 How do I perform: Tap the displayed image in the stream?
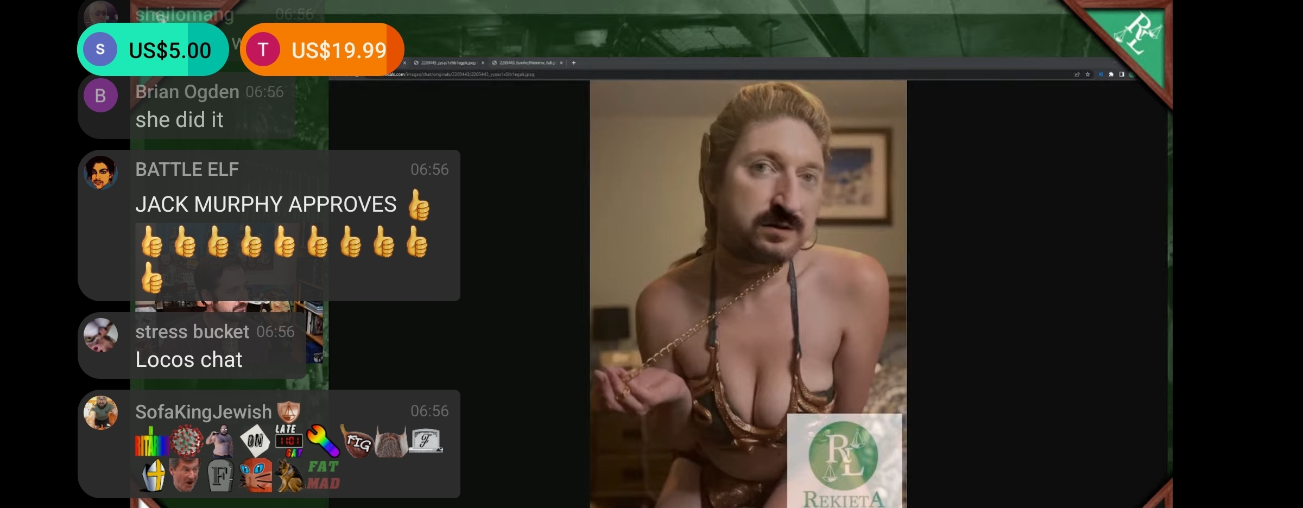[748, 294]
